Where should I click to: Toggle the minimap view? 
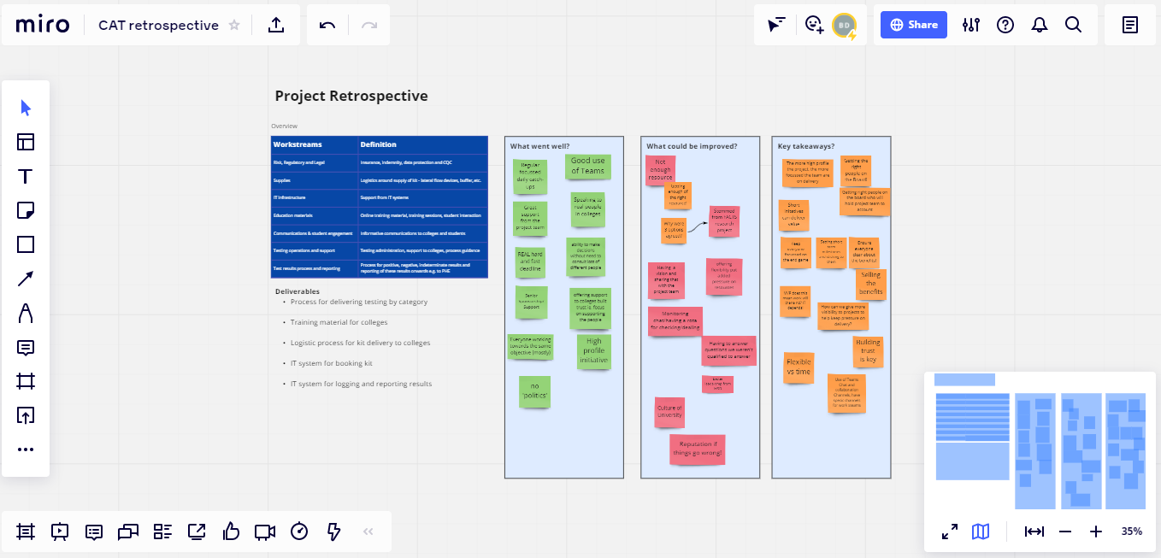[x=981, y=532]
